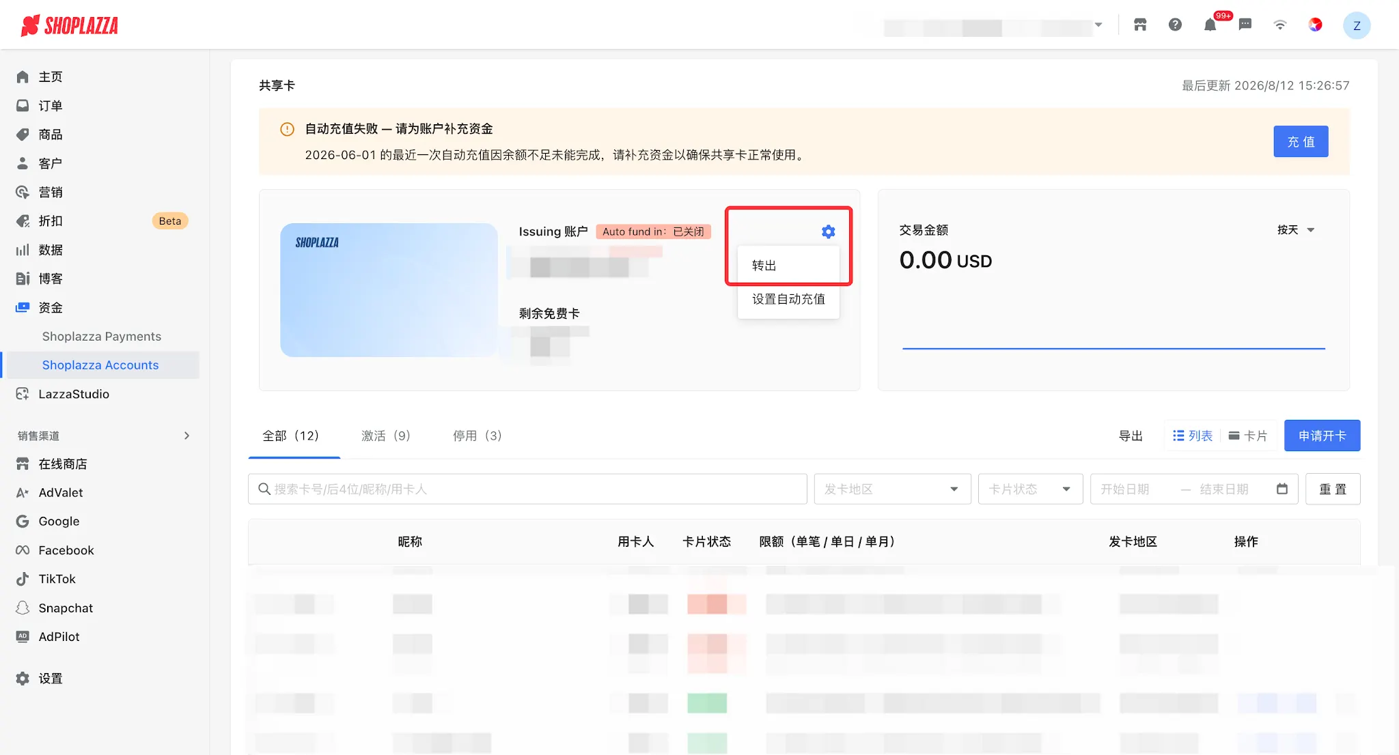Click the Snapchat ghost icon
Screen dimensions: 1399x755
pyautogui.click(x=23, y=608)
